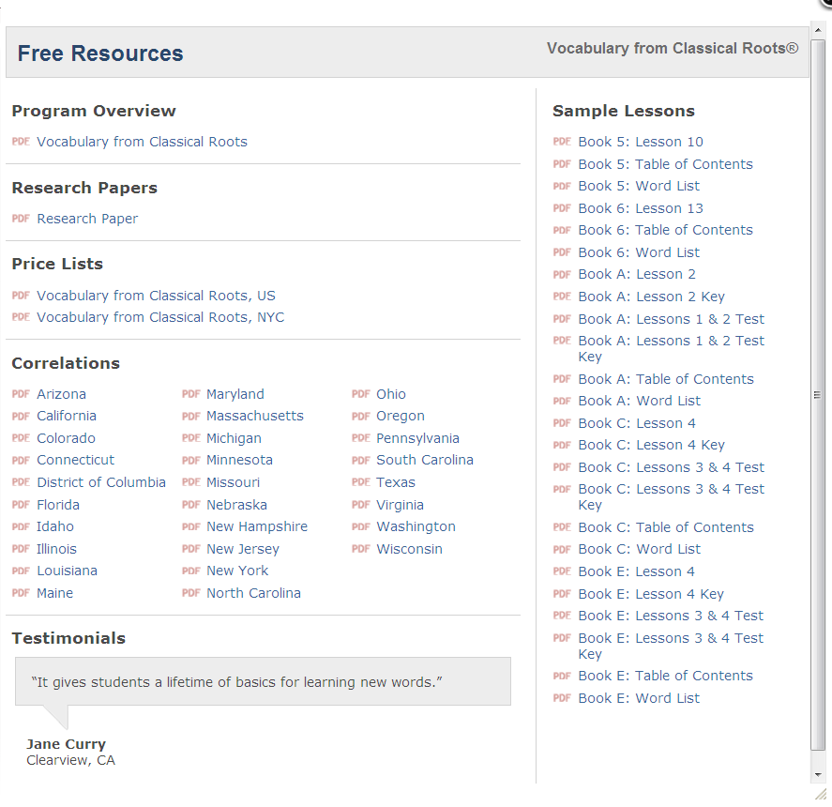The image size is (832, 807).
Task: Click PDF icon beside Book A: Word List
Action: click(562, 401)
